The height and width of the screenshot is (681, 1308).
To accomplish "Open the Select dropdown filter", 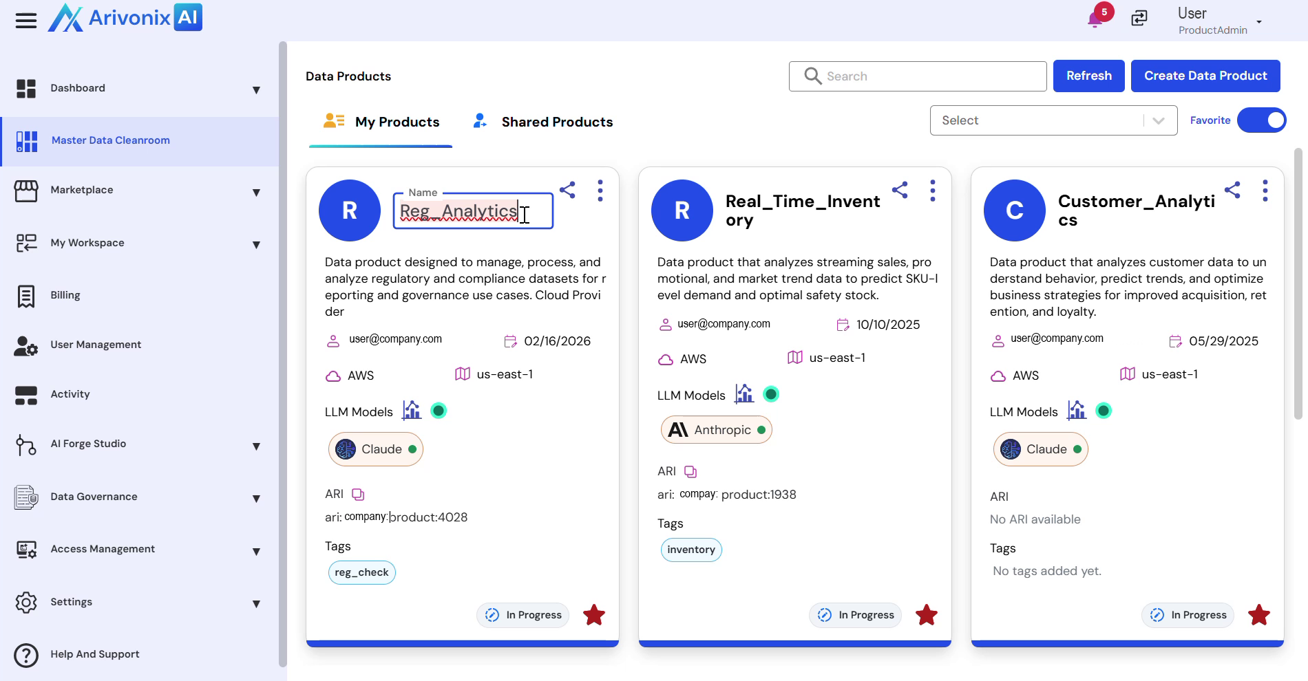I will pos(1053,120).
